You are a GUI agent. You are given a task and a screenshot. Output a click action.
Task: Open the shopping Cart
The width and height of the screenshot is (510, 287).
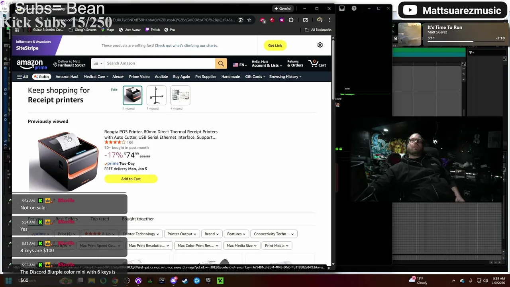pyautogui.click(x=317, y=63)
